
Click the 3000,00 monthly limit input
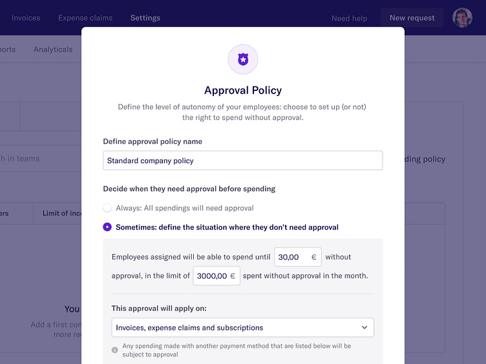(x=212, y=276)
